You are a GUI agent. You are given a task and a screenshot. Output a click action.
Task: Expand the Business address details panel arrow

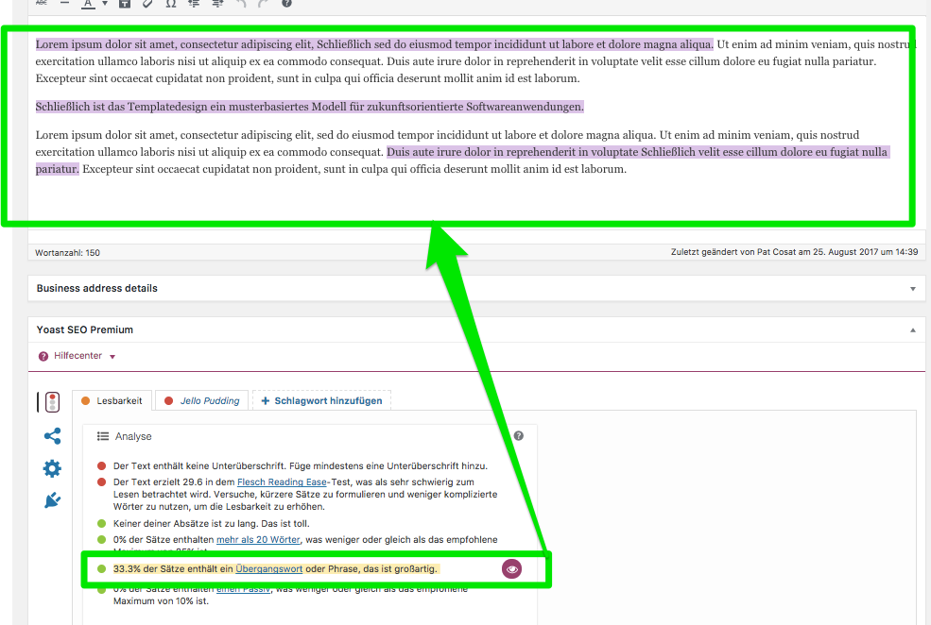tap(913, 289)
